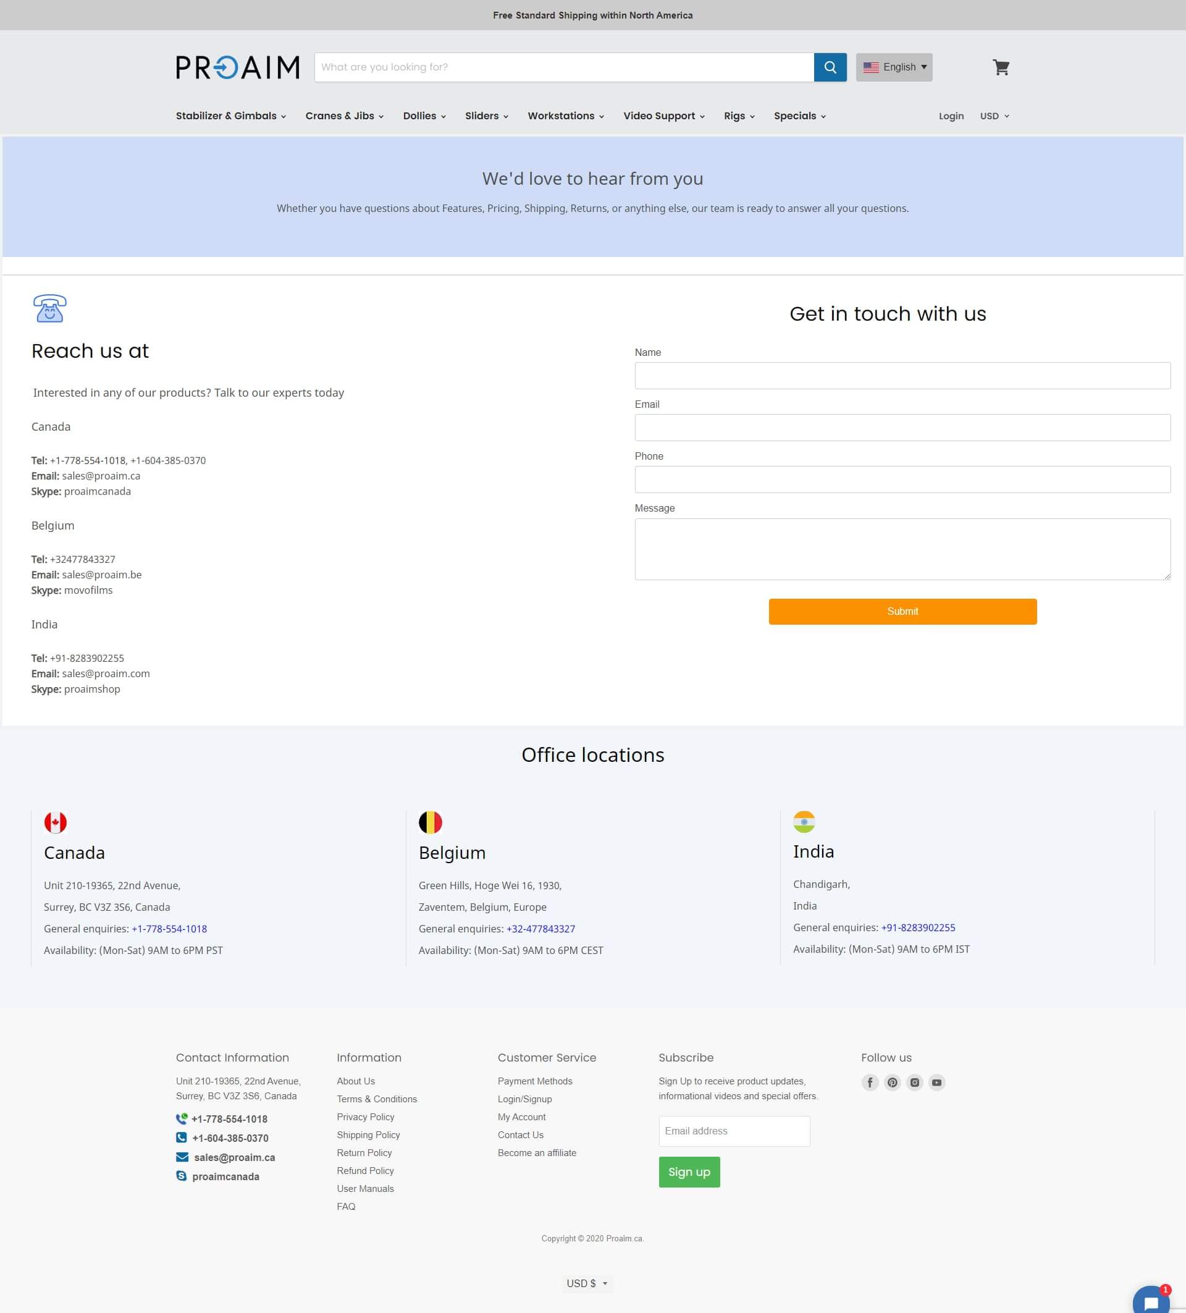Click the green Sign up button
Screen dimensions: 1186x1313
[x=689, y=1172]
